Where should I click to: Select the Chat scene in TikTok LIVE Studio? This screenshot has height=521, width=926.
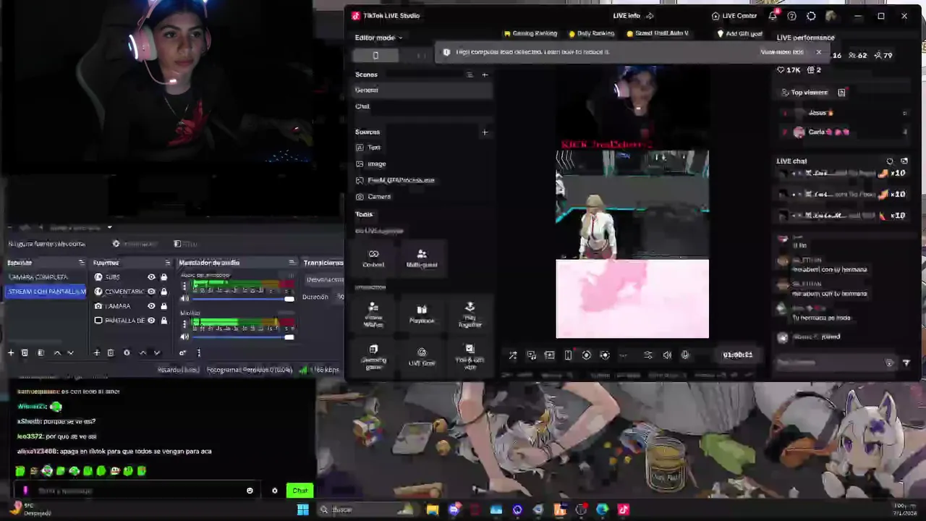tap(423, 106)
